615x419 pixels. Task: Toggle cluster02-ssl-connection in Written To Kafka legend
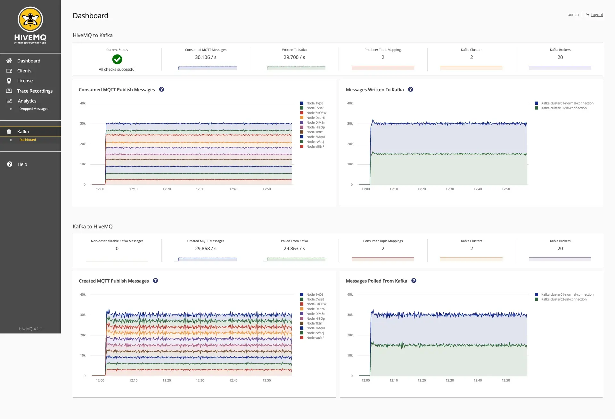pos(561,108)
